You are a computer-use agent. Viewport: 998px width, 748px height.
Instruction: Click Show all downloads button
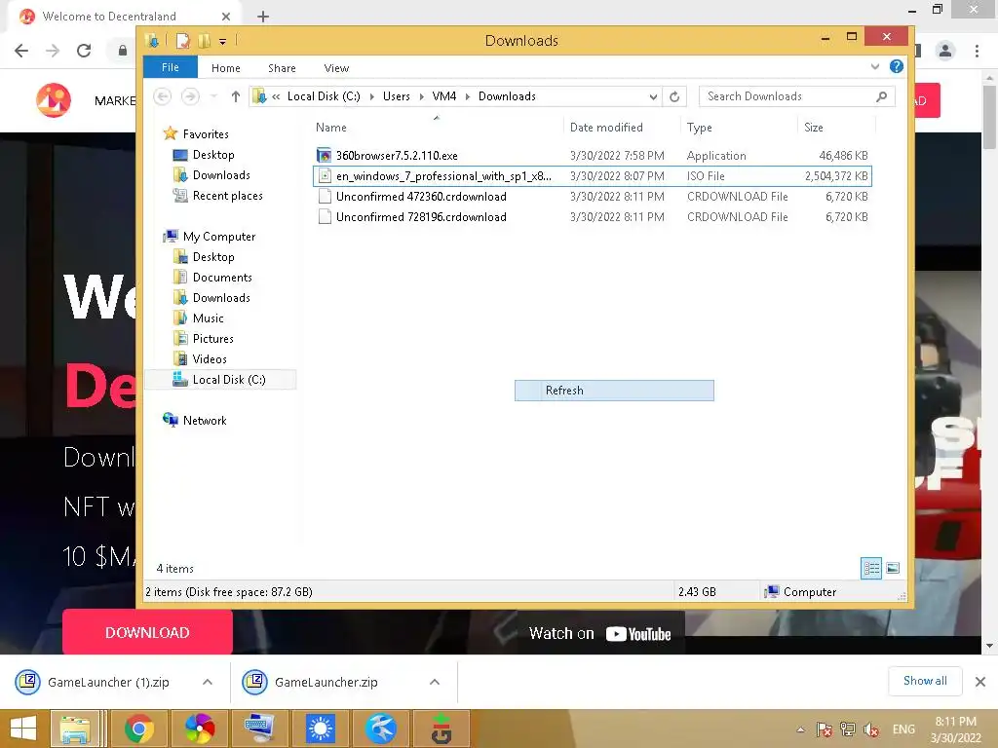[925, 681]
